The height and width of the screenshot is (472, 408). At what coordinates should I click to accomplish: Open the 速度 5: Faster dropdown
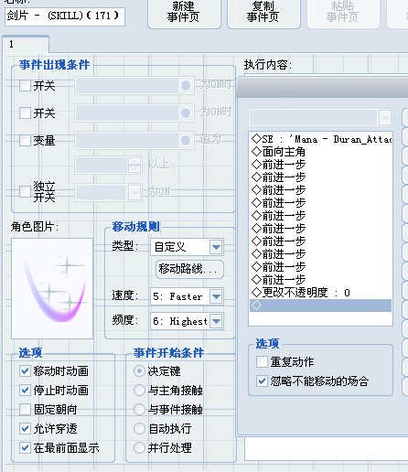tap(187, 296)
